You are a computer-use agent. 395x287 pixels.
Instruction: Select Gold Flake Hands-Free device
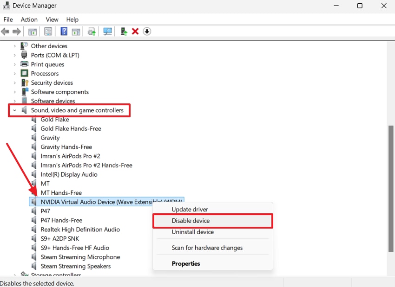coord(71,128)
